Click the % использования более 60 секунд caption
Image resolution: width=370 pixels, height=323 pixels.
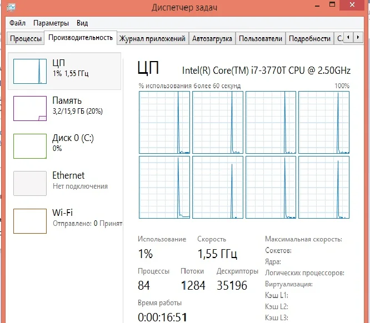[189, 85]
